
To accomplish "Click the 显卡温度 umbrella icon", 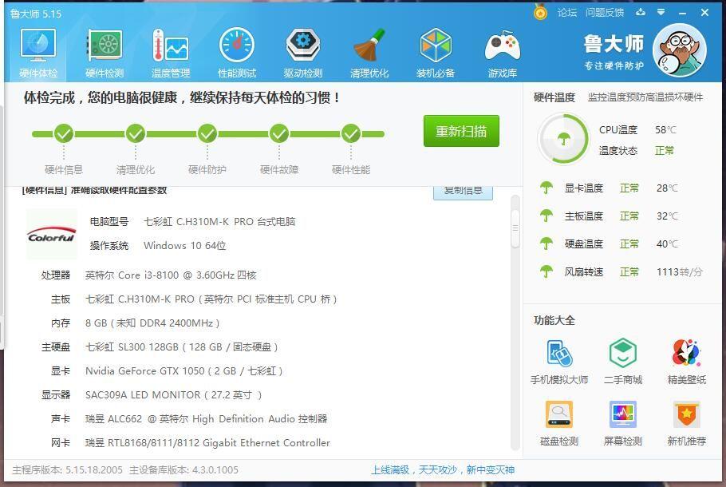I will click(x=546, y=188).
